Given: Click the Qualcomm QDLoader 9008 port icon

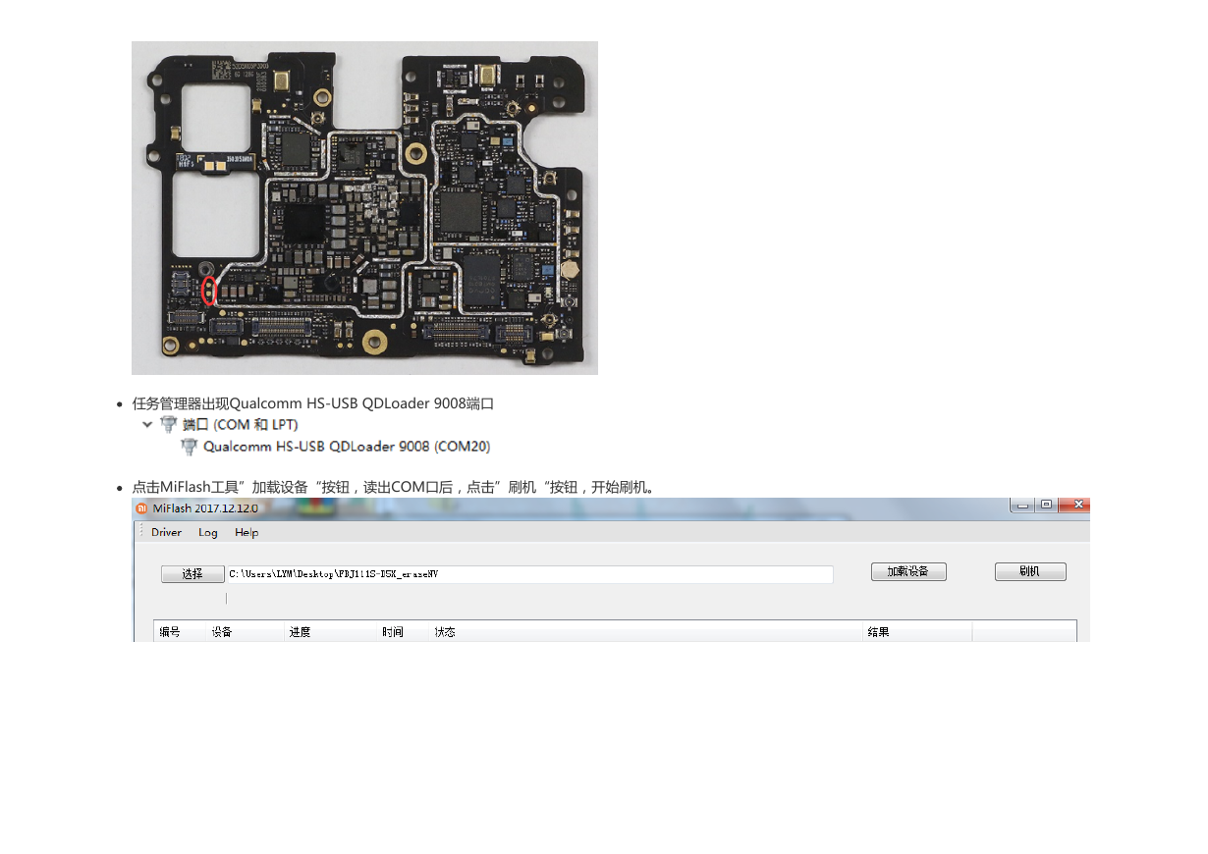Looking at the screenshot, I should pos(190,447).
